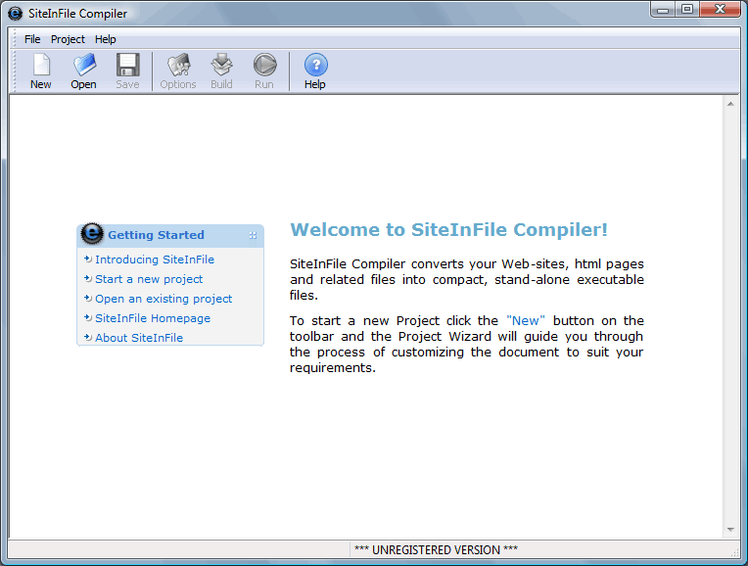Open the File menu

32,39
